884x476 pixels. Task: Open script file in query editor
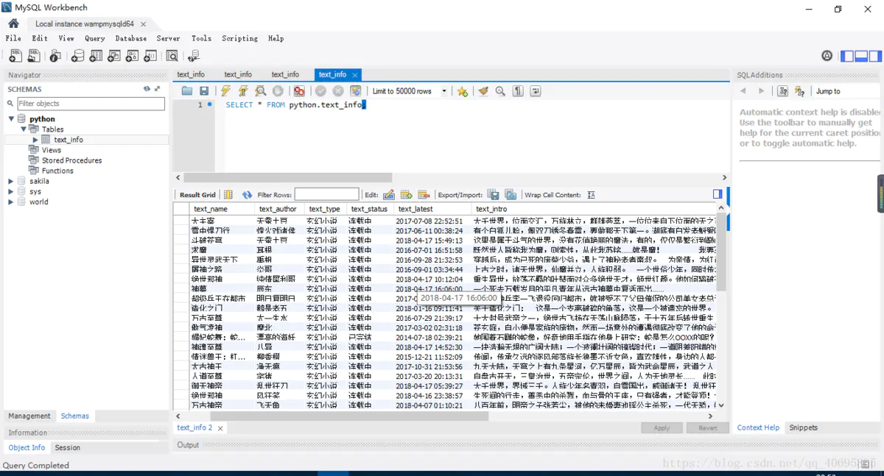pos(187,91)
